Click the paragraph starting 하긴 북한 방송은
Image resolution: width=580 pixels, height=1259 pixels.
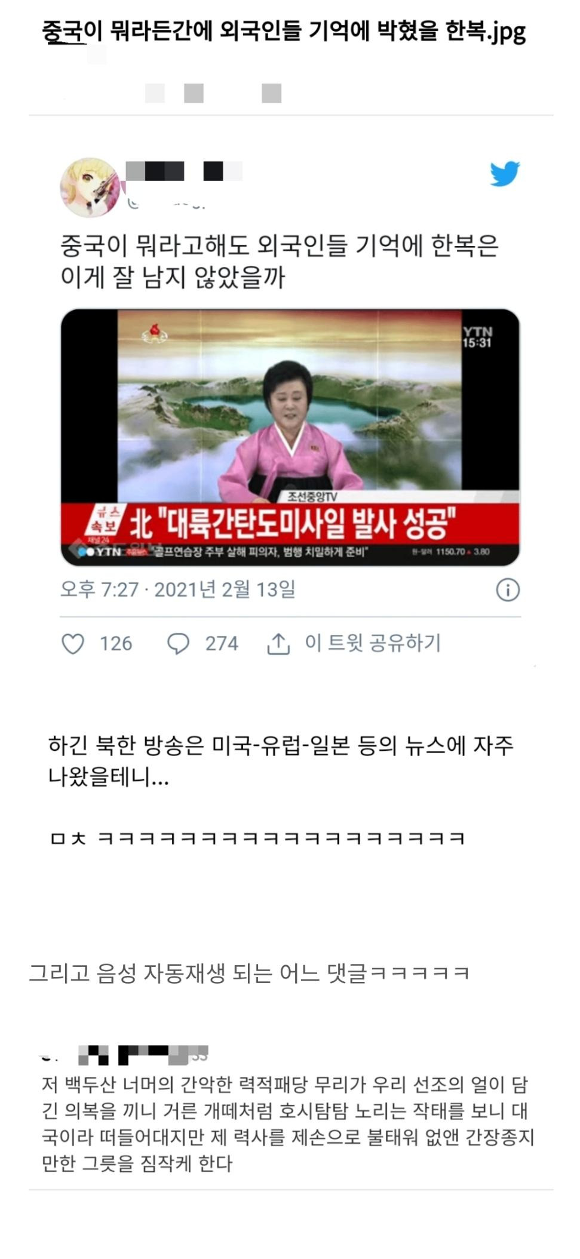(x=281, y=761)
